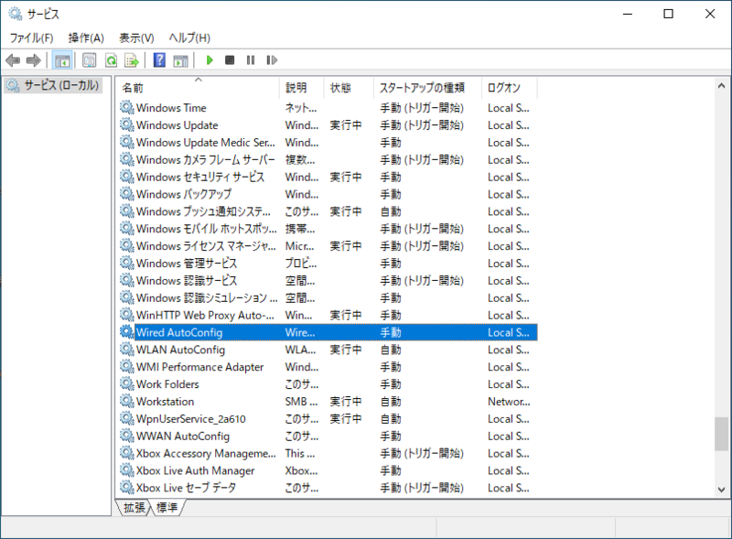Pause the service with pause icon
This screenshot has height=539, width=732.
point(251,60)
